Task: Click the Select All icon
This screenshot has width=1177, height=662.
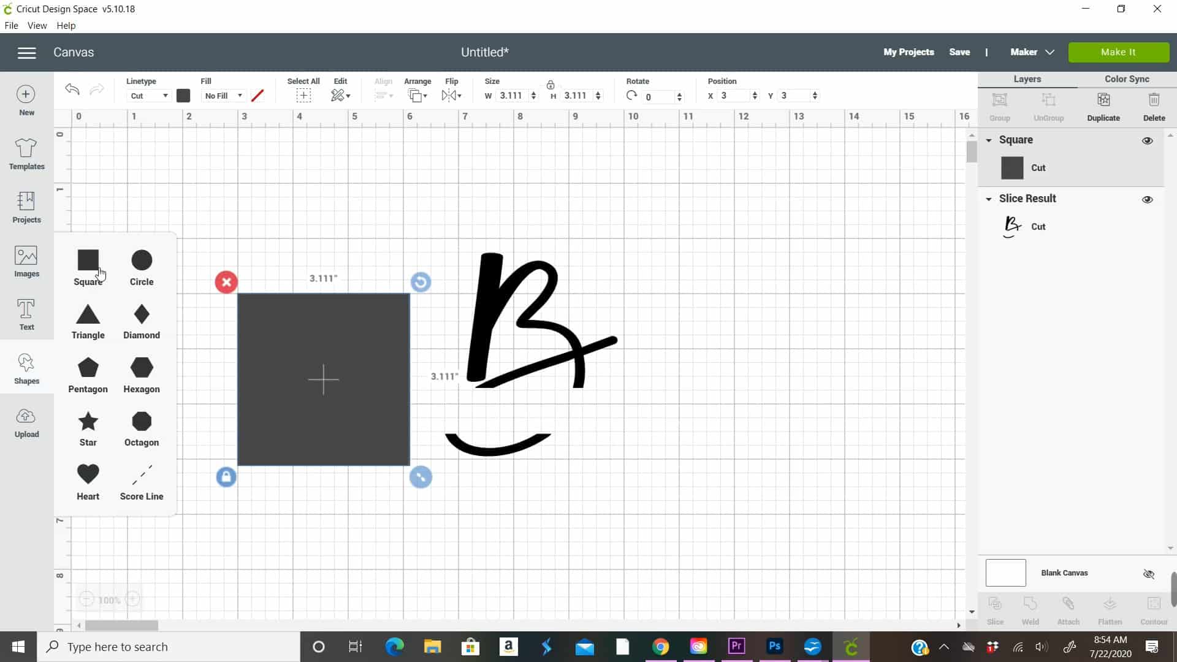Action: click(303, 95)
